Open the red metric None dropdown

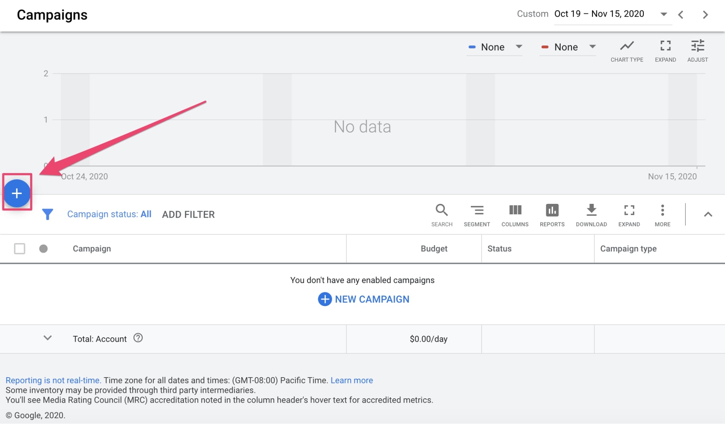[568, 47]
